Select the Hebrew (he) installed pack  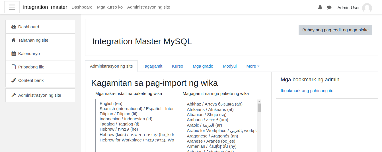click(135, 129)
